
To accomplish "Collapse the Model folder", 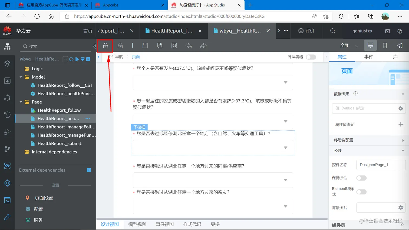I will point(21,77).
